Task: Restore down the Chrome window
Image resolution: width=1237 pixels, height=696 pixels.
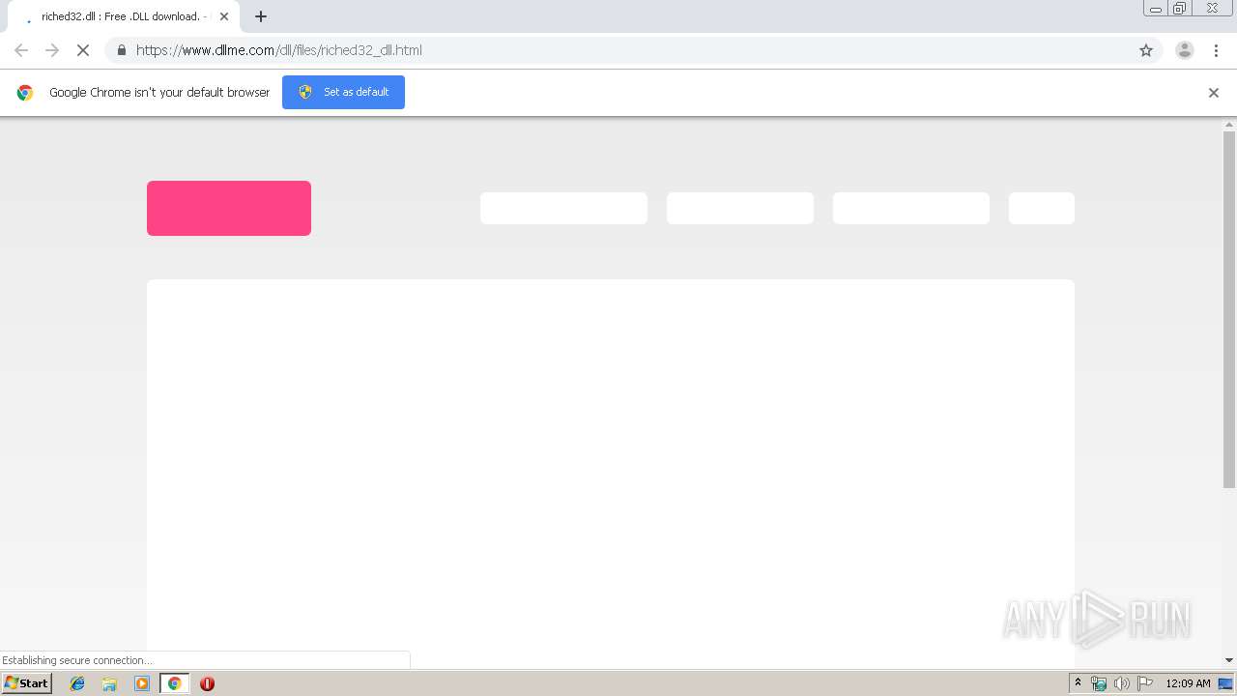Action: (1180, 9)
